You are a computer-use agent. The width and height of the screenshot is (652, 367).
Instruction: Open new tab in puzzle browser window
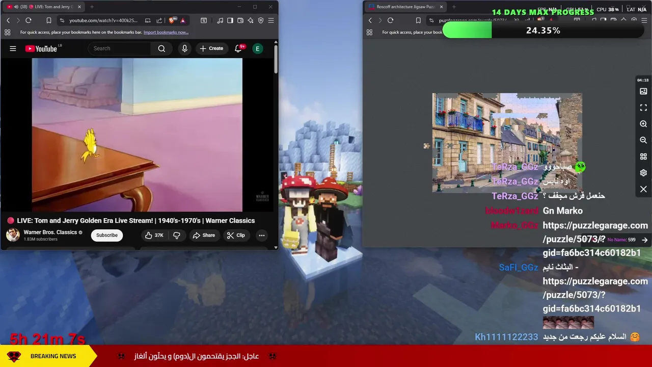pos(454,7)
